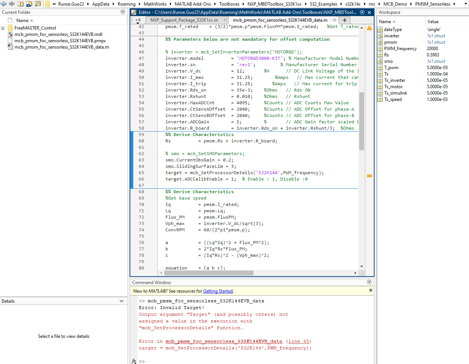Switch to NXP_Support_Package_S32K1xx.m tab
Screen dimensions: 469x364
tap(184, 20)
